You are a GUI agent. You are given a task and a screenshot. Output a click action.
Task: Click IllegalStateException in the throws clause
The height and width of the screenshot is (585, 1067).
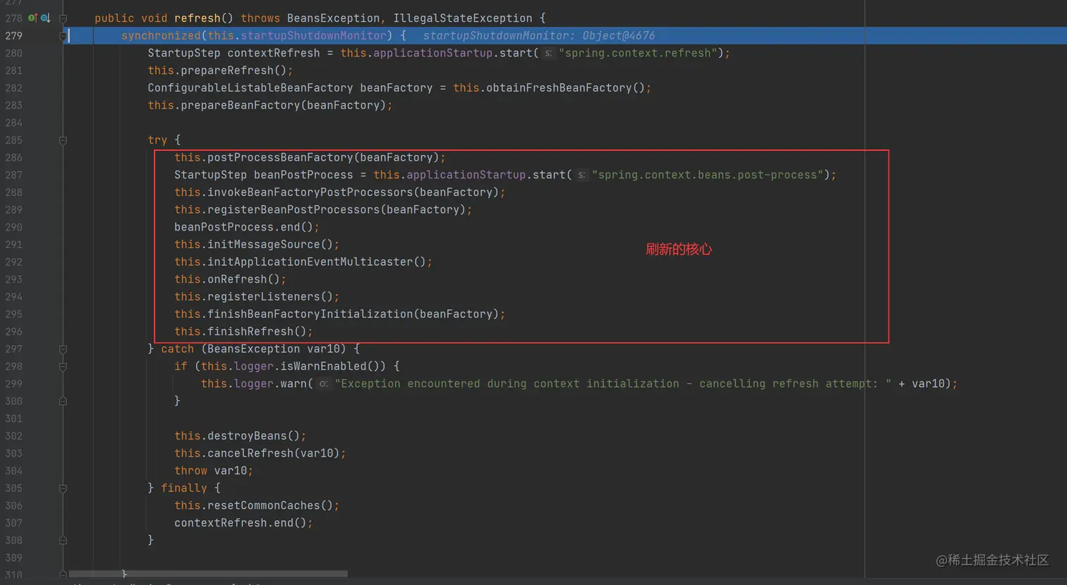(x=463, y=18)
